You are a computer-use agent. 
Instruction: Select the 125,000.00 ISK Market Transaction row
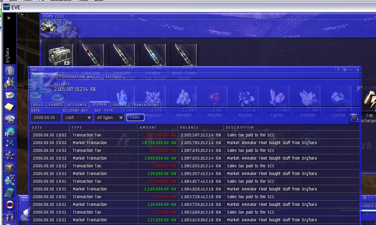click(x=195, y=220)
